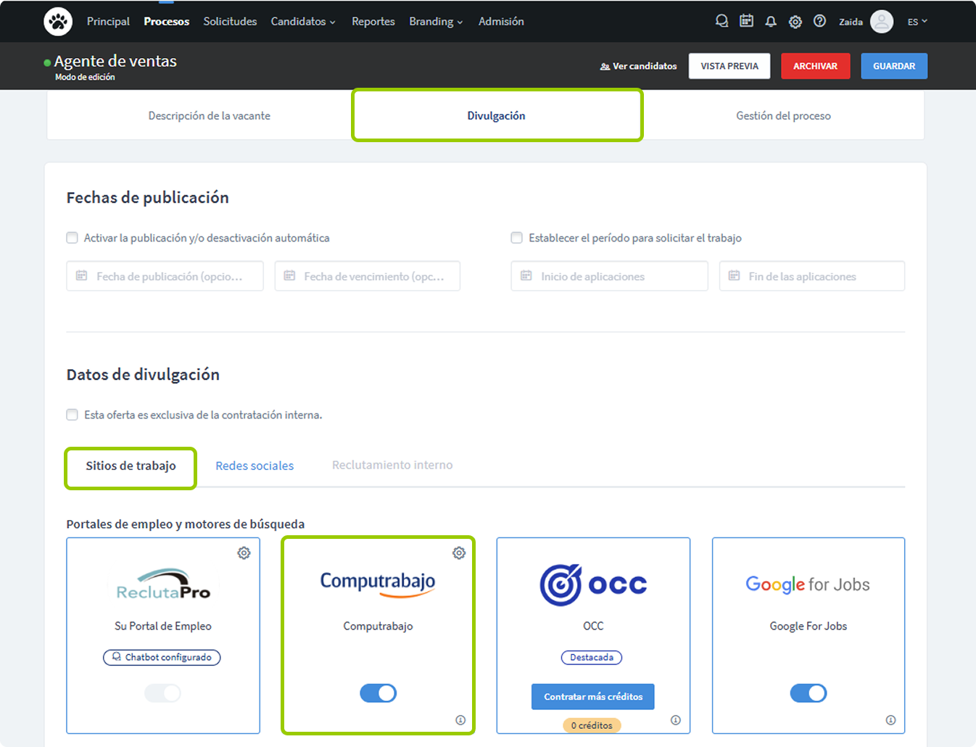
Task: Open the chat support headset icon
Action: 721,21
